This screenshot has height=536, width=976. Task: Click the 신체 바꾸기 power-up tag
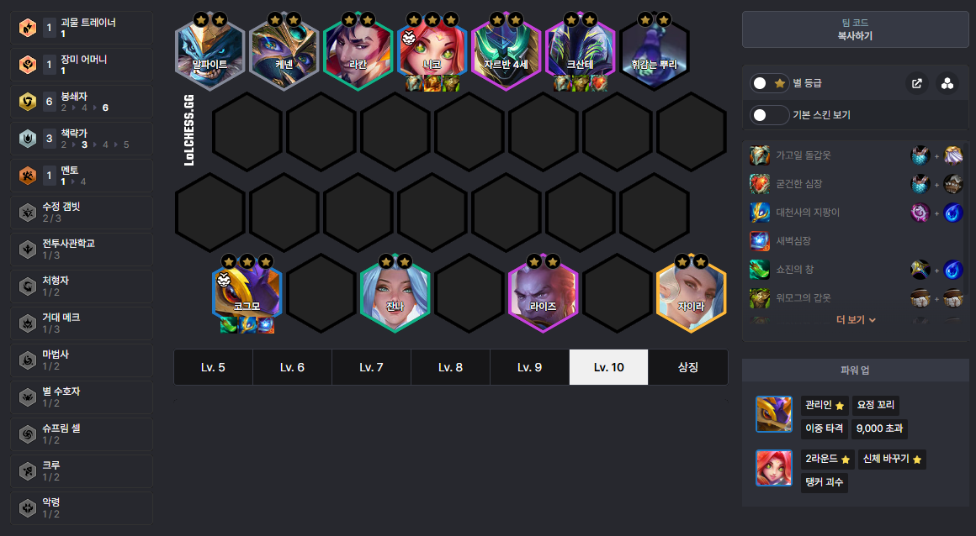pos(892,459)
